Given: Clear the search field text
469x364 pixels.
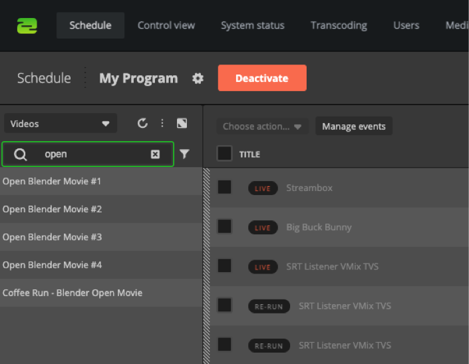Looking at the screenshot, I should point(155,154).
